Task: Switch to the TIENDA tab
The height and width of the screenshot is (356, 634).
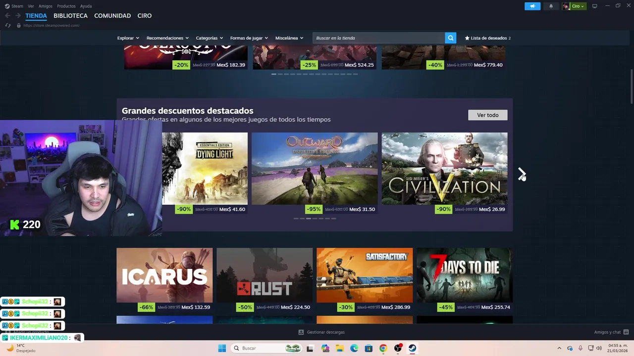Action: pyautogui.click(x=36, y=16)
